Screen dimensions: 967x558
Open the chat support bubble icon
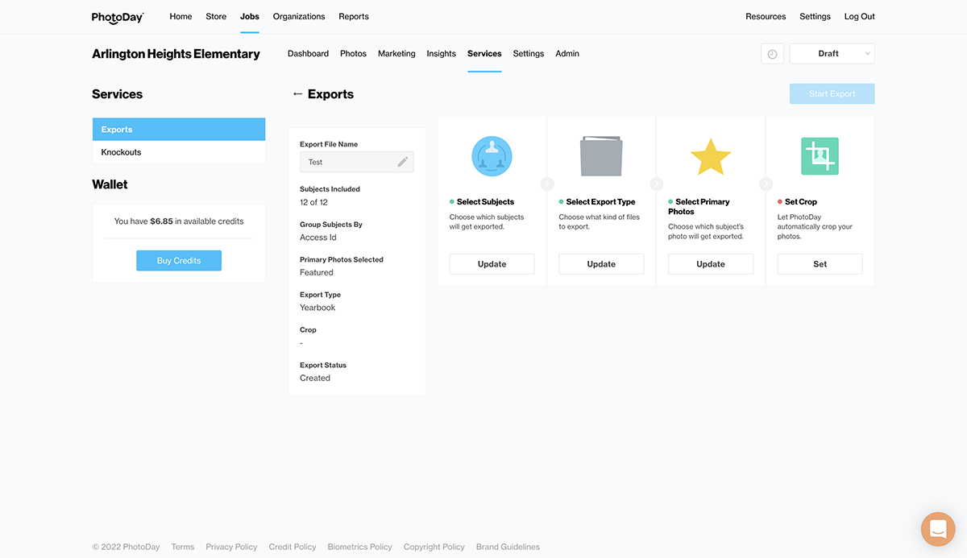coord(938,529)
